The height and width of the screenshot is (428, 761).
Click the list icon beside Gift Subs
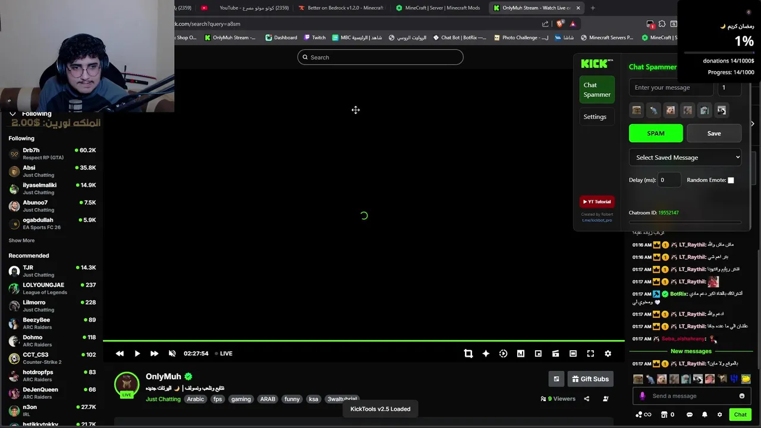556,379
